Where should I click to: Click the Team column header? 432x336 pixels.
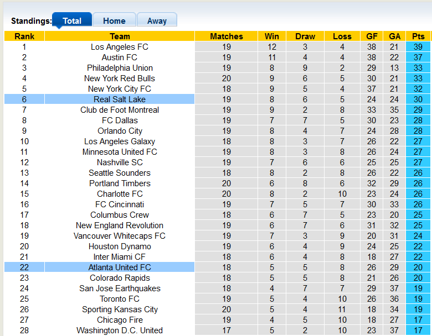pyautogui.click(x=120, y=36)
